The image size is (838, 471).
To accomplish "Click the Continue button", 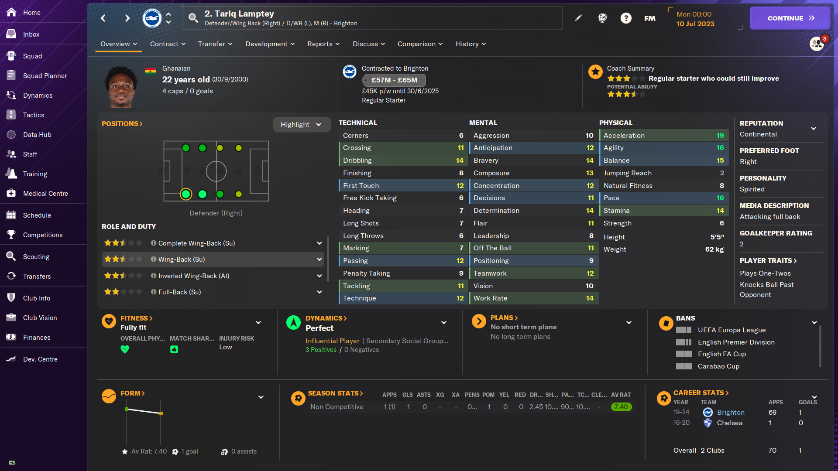I will tap(790, 18).
